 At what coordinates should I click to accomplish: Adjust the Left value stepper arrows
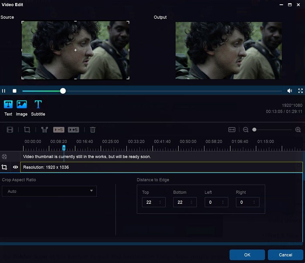[x=223, y=202]
